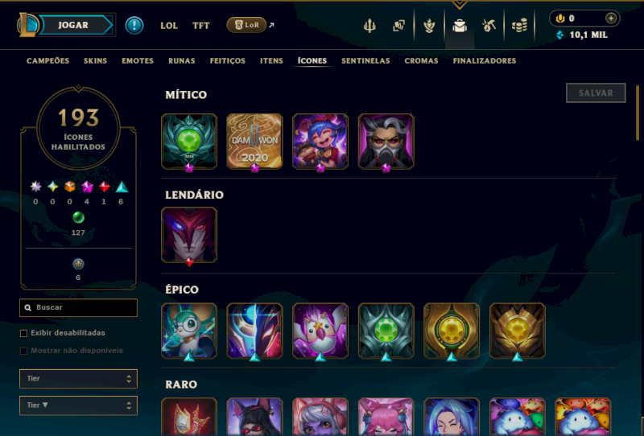This screenshot has height=436, width=644.
Task: Toggle Mostrar não disponíveis checkbox
Action: 24,351
